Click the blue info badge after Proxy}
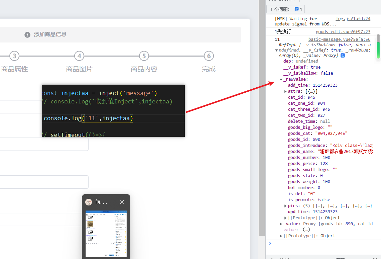381x259 pixels. (343, 55)
